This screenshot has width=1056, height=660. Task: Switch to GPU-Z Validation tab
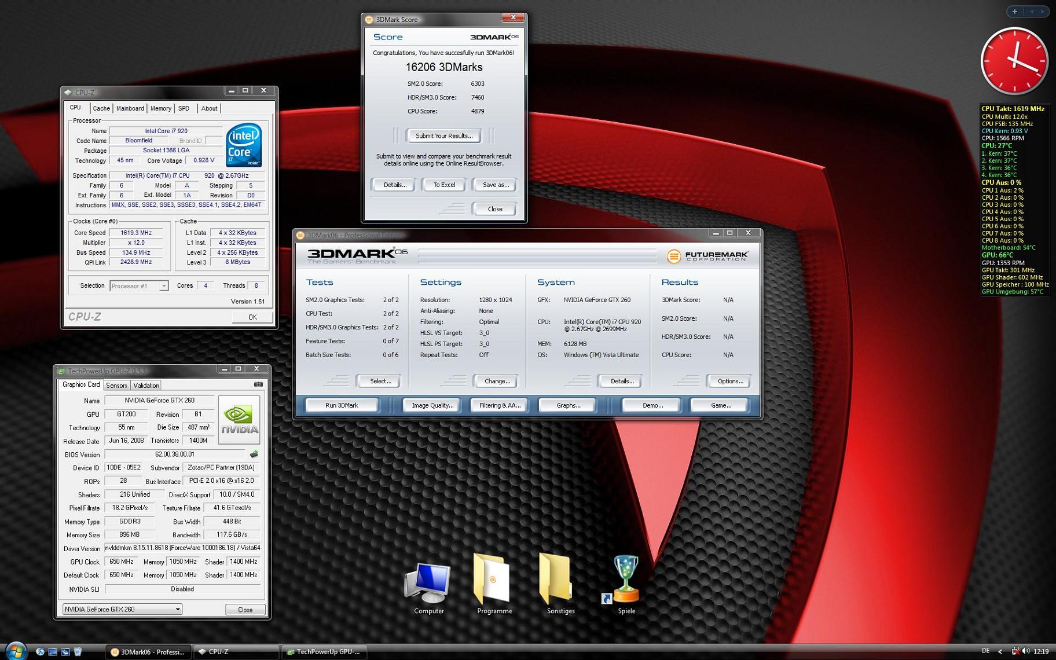click(146, 385)
